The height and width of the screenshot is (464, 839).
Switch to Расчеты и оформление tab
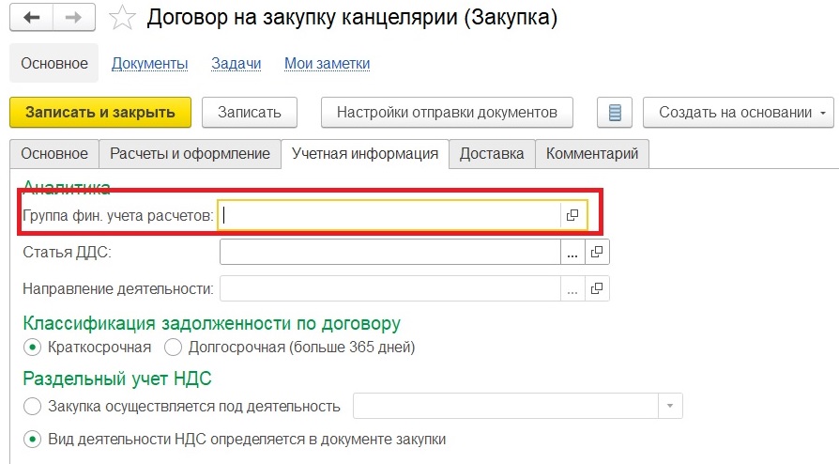click(x=190, y=154)
